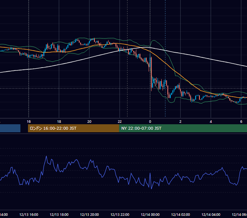
Task: Click the 20 hour axis label
Action: tap(89, 122)
